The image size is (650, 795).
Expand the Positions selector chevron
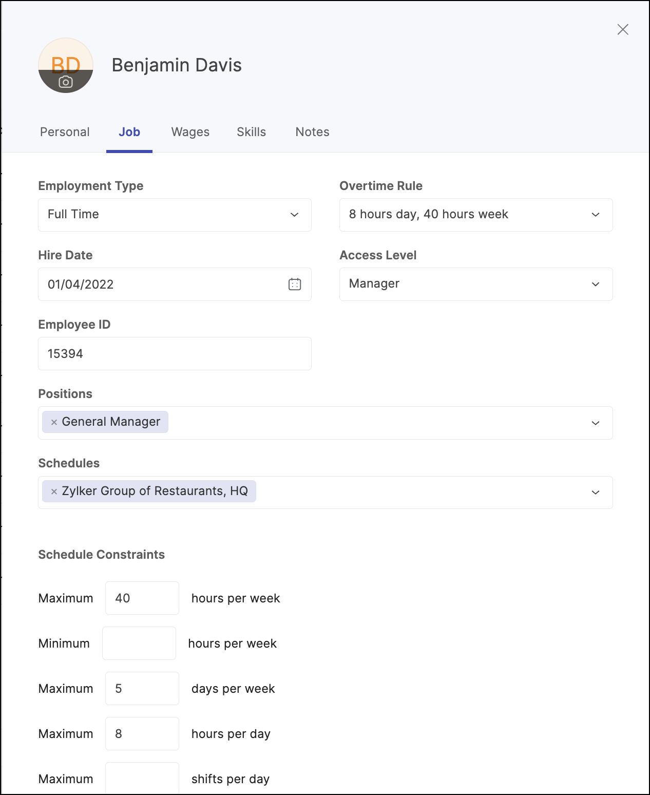pyautogui.click(x=596, y=423)
